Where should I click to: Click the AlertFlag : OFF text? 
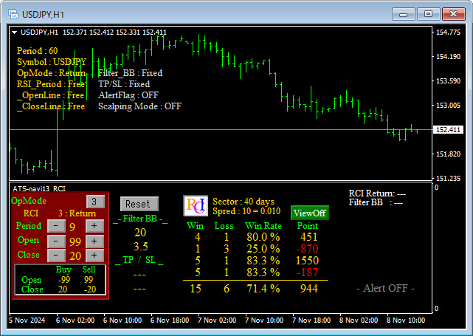[x=128, y=95]
